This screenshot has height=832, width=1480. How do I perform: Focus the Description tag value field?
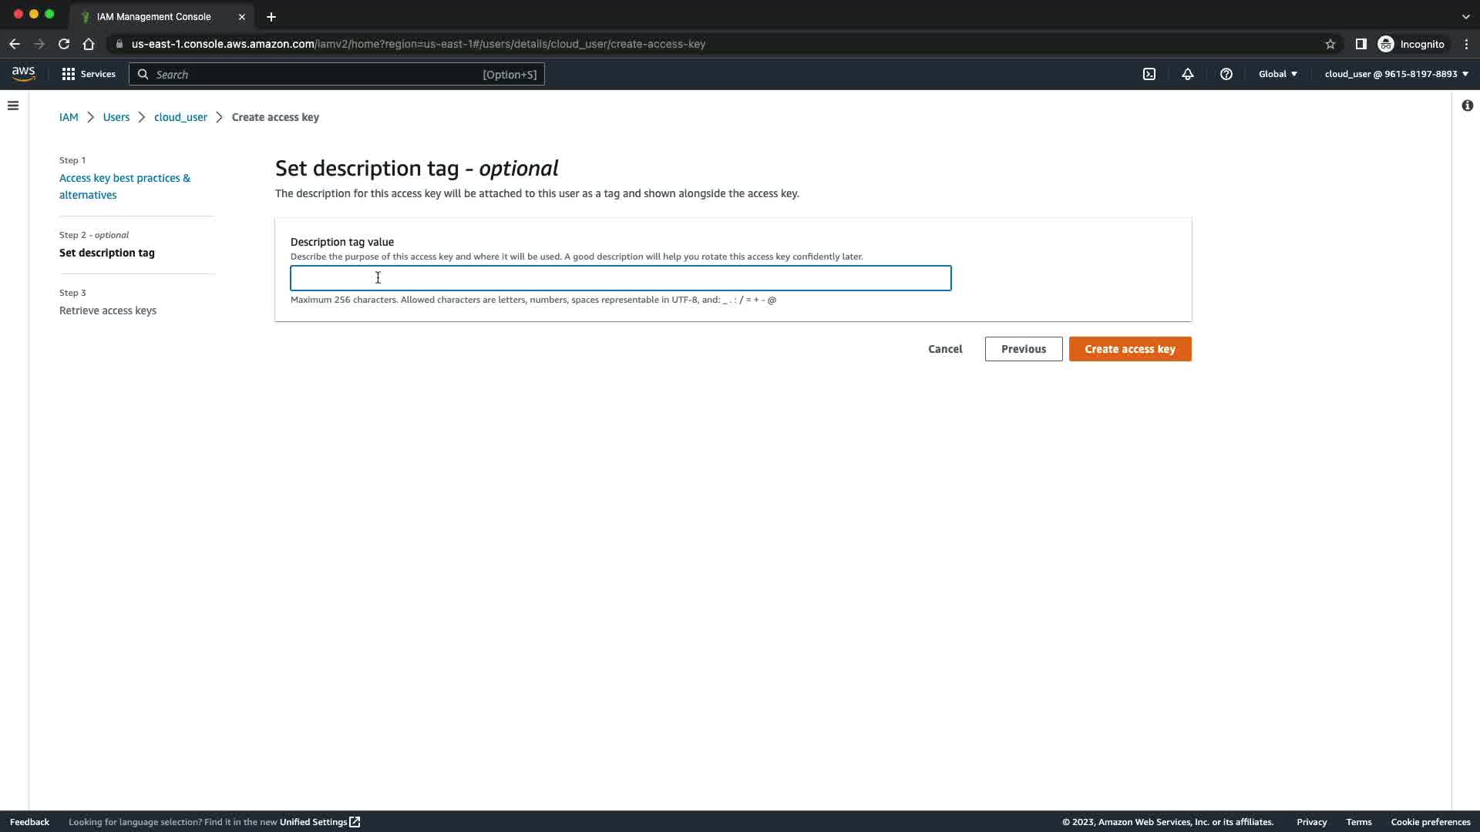(x=620, y=278)
